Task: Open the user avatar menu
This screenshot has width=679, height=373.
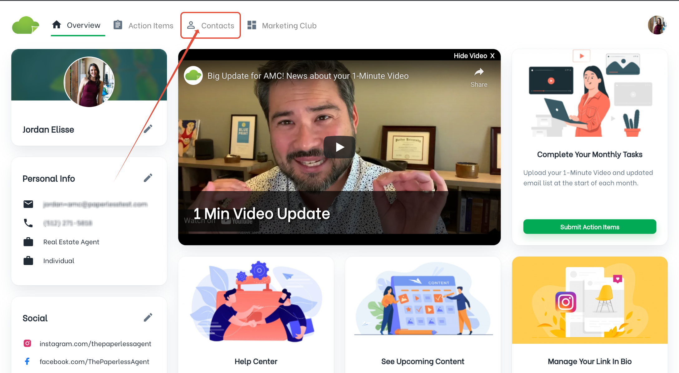Action: tap(657, 25)
